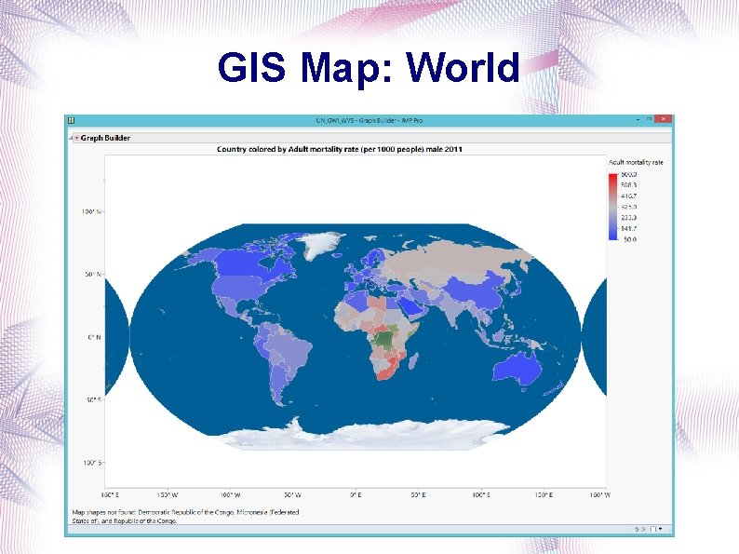Click the 'Map shapes not found' message
This screenshot has width=739, height=554.
point(185,516)
